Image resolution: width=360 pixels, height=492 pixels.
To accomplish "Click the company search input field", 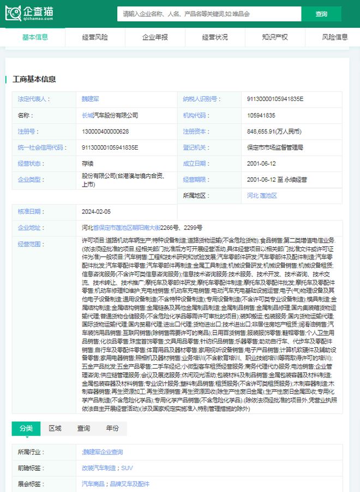I will pyautogui.click(x=209, y=14).
